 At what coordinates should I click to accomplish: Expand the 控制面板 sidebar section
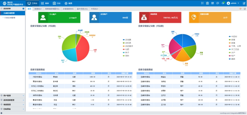point(12,109)
